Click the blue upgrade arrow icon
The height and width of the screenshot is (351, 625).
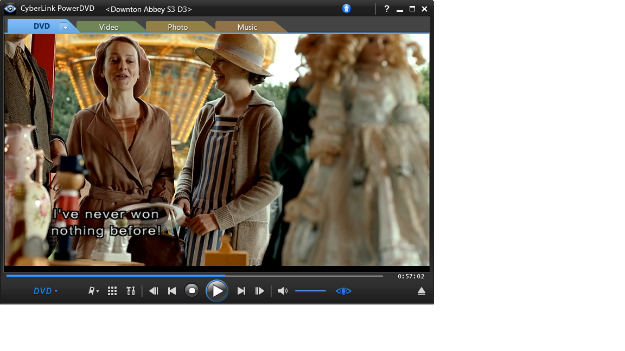pos(347,9)
